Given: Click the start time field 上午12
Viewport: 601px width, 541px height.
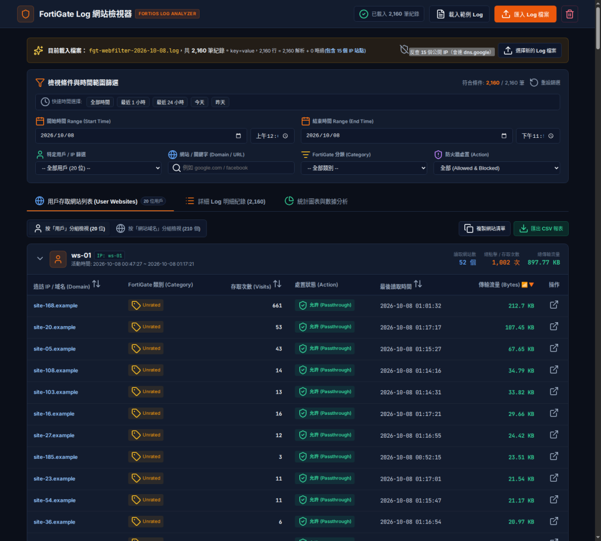Looking at the screenshot, I should tap(272, 136).
